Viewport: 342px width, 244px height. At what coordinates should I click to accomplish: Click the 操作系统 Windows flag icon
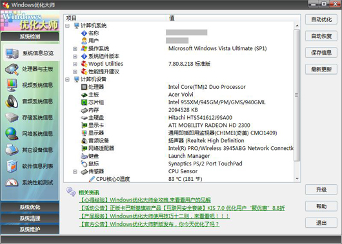[x=84, y=48]
